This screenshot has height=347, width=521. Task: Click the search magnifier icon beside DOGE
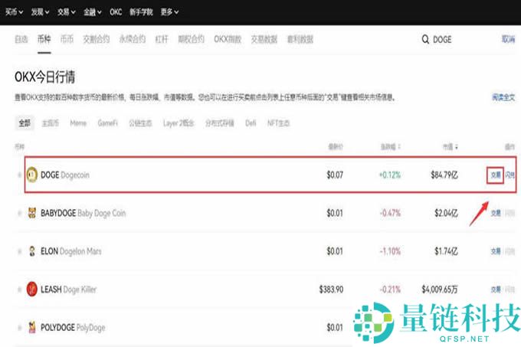[425, 40]
